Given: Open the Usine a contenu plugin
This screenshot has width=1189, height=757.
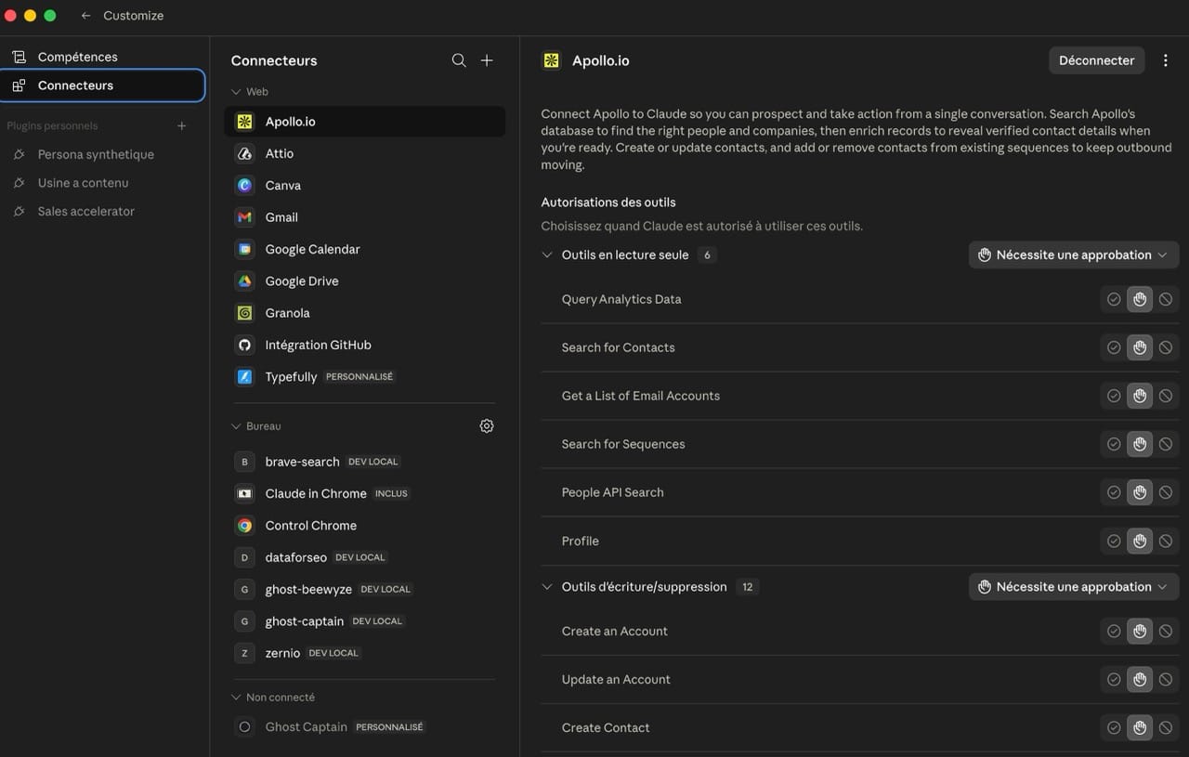Looking at the screenshot, I should [102, 183].
